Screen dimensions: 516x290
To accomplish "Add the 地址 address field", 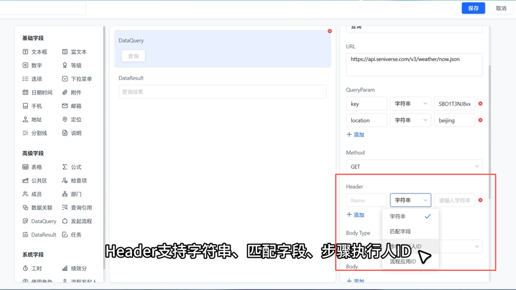I will click(x=32, y=120).
